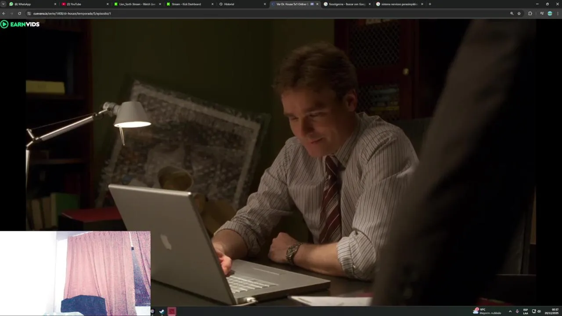562x316 pixels.
Task: Open a new browser tab
Action: [430, 4]
